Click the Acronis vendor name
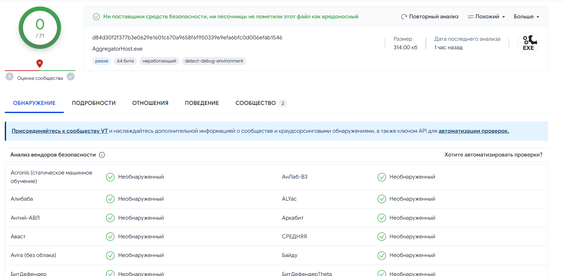Image resolution: width=564 pixels, height=276 pixels. 52,177
